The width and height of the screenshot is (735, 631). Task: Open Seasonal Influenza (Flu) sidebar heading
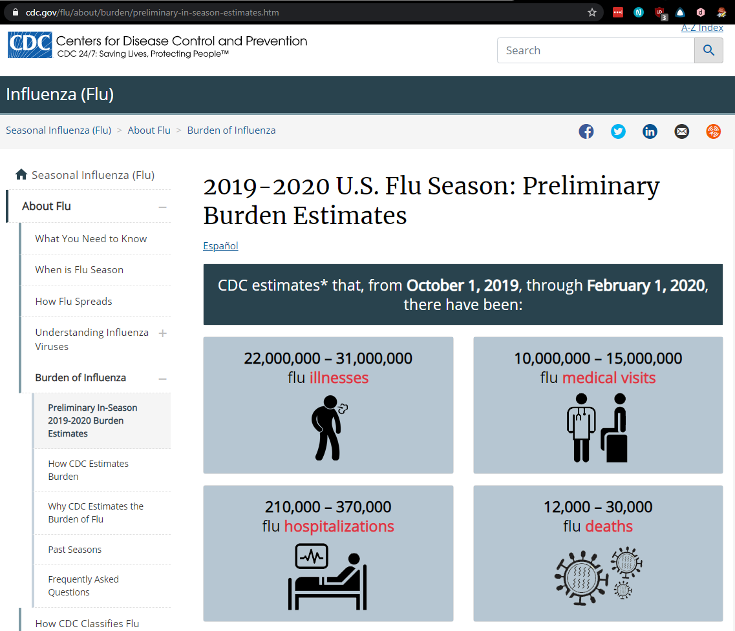tap(93, 175)
